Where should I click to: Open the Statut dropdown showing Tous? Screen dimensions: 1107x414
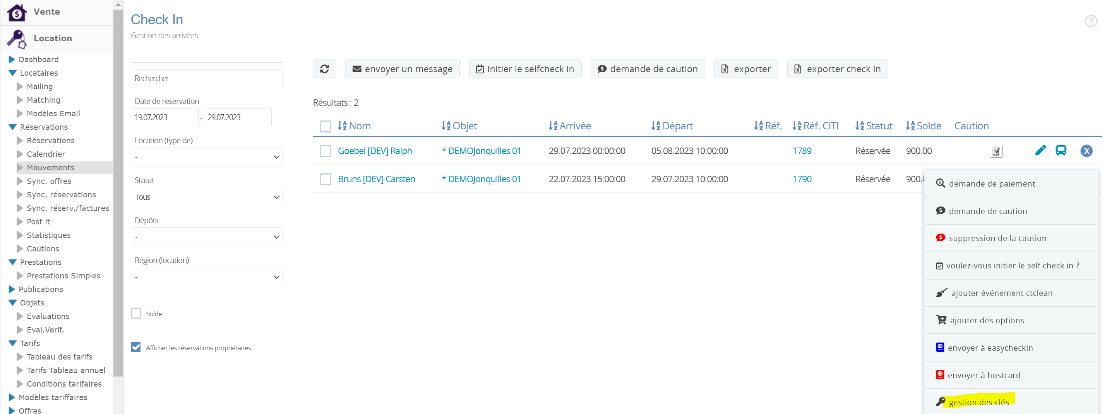(207, 197)
